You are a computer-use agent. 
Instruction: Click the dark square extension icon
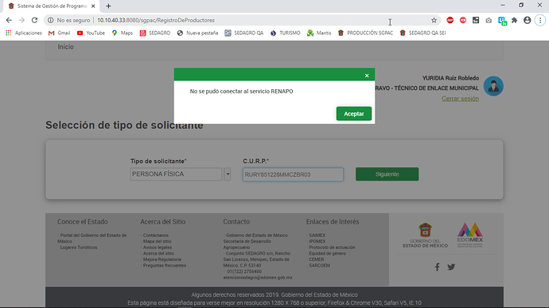tap(476, 21)
